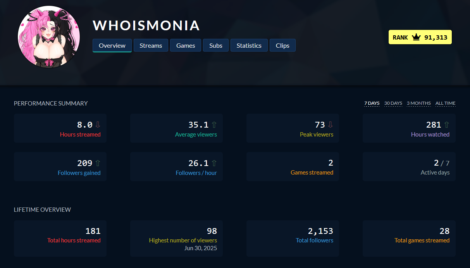Click the Total followers label
Image resolution: width=470 pixels, height=268 pixels.
315,240
